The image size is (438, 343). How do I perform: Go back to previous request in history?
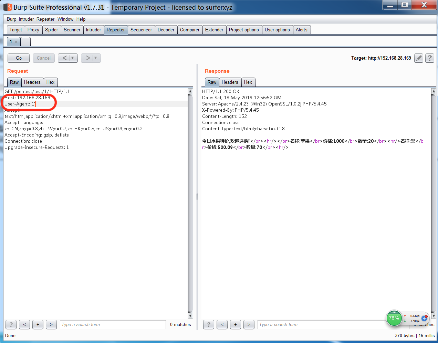tap(64, 58)
